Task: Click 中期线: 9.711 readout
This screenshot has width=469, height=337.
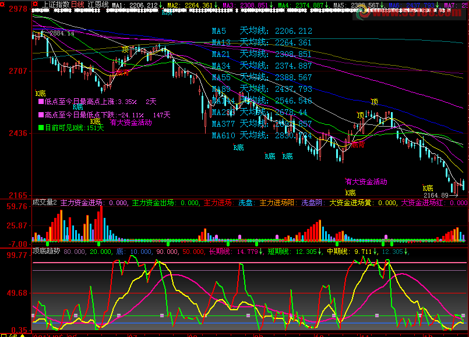Action: [352, 252]
